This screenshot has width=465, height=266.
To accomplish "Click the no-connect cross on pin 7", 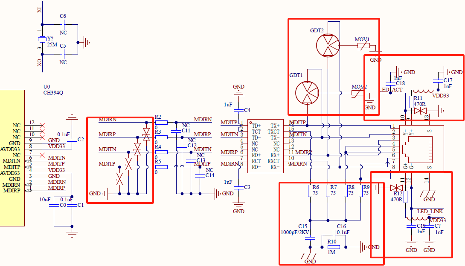I will 42,155.
